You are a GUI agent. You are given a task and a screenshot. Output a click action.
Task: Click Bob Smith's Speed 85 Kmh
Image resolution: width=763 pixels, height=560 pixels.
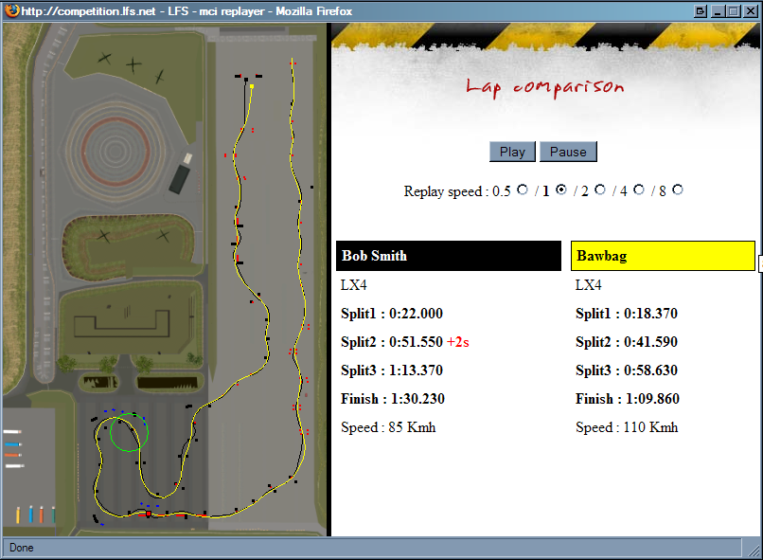388,427
